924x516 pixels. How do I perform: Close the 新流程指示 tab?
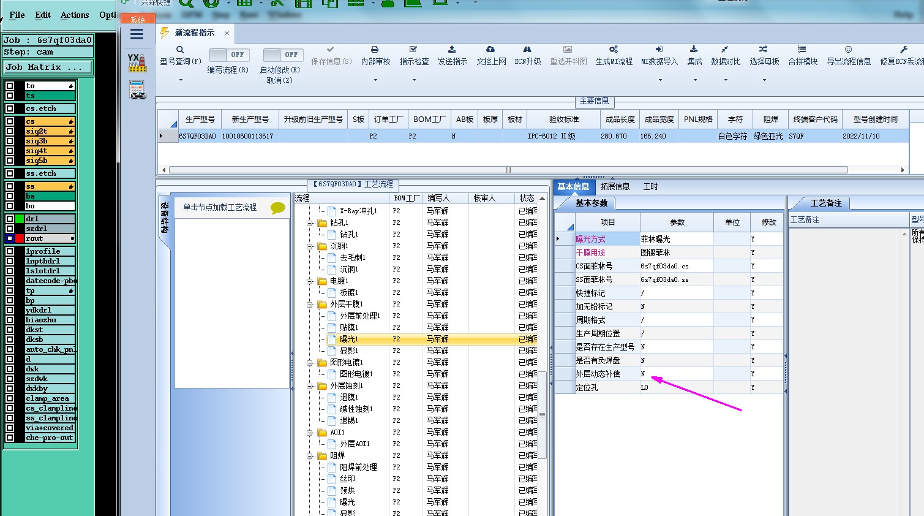click(227, 33)
